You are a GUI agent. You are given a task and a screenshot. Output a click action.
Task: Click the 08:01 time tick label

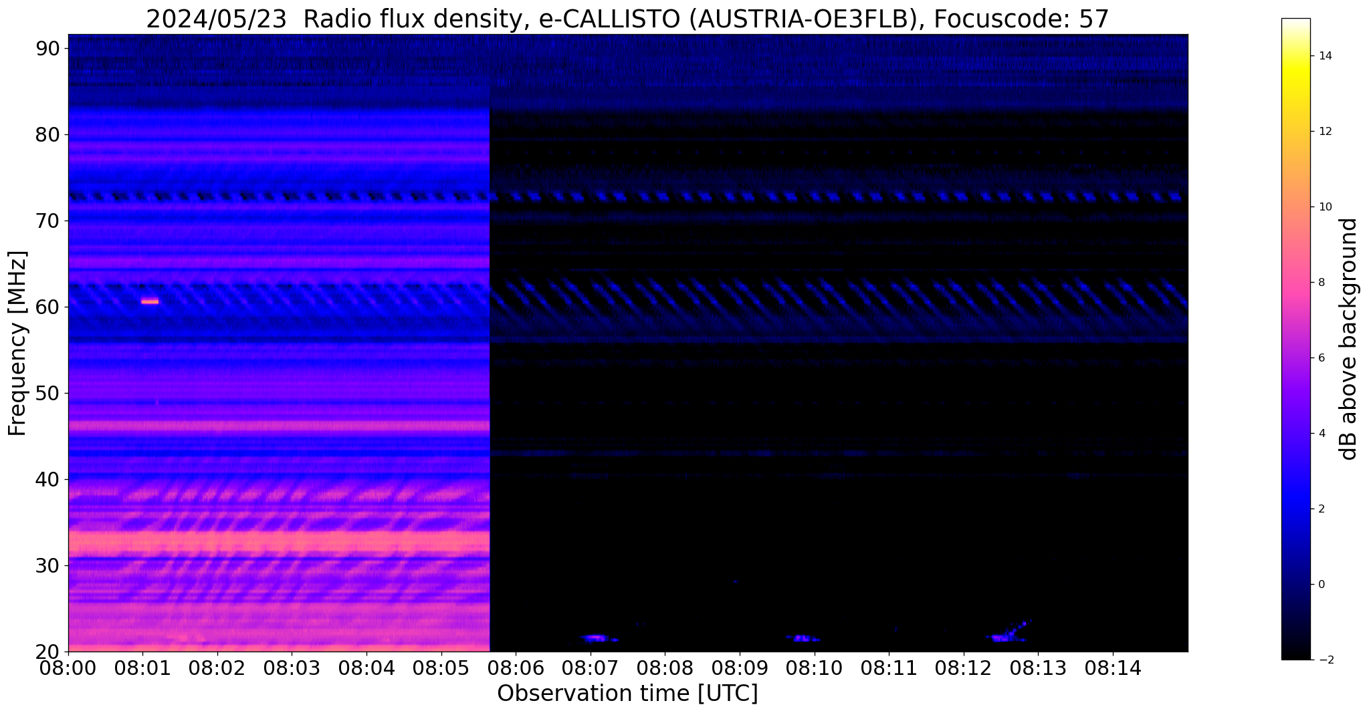pos(142,668)
